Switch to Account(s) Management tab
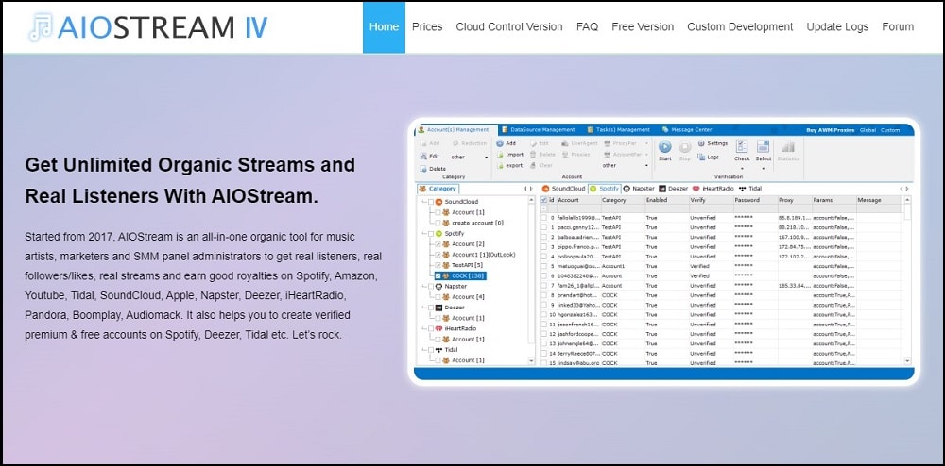The width and height of the screenshot is (945, 466). point(456,130)
